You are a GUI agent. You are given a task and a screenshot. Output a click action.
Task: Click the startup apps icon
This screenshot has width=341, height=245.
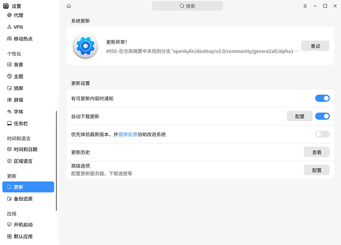[x=9, y=225]
